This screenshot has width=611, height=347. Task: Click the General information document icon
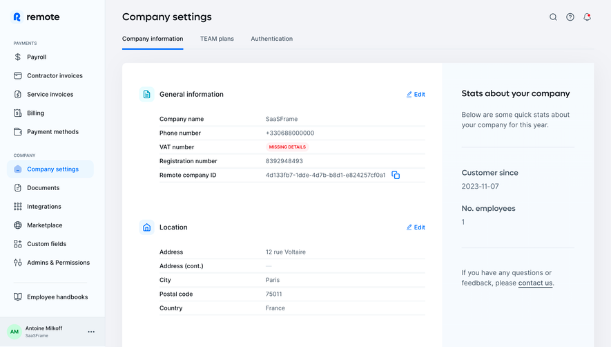point(146,95)
